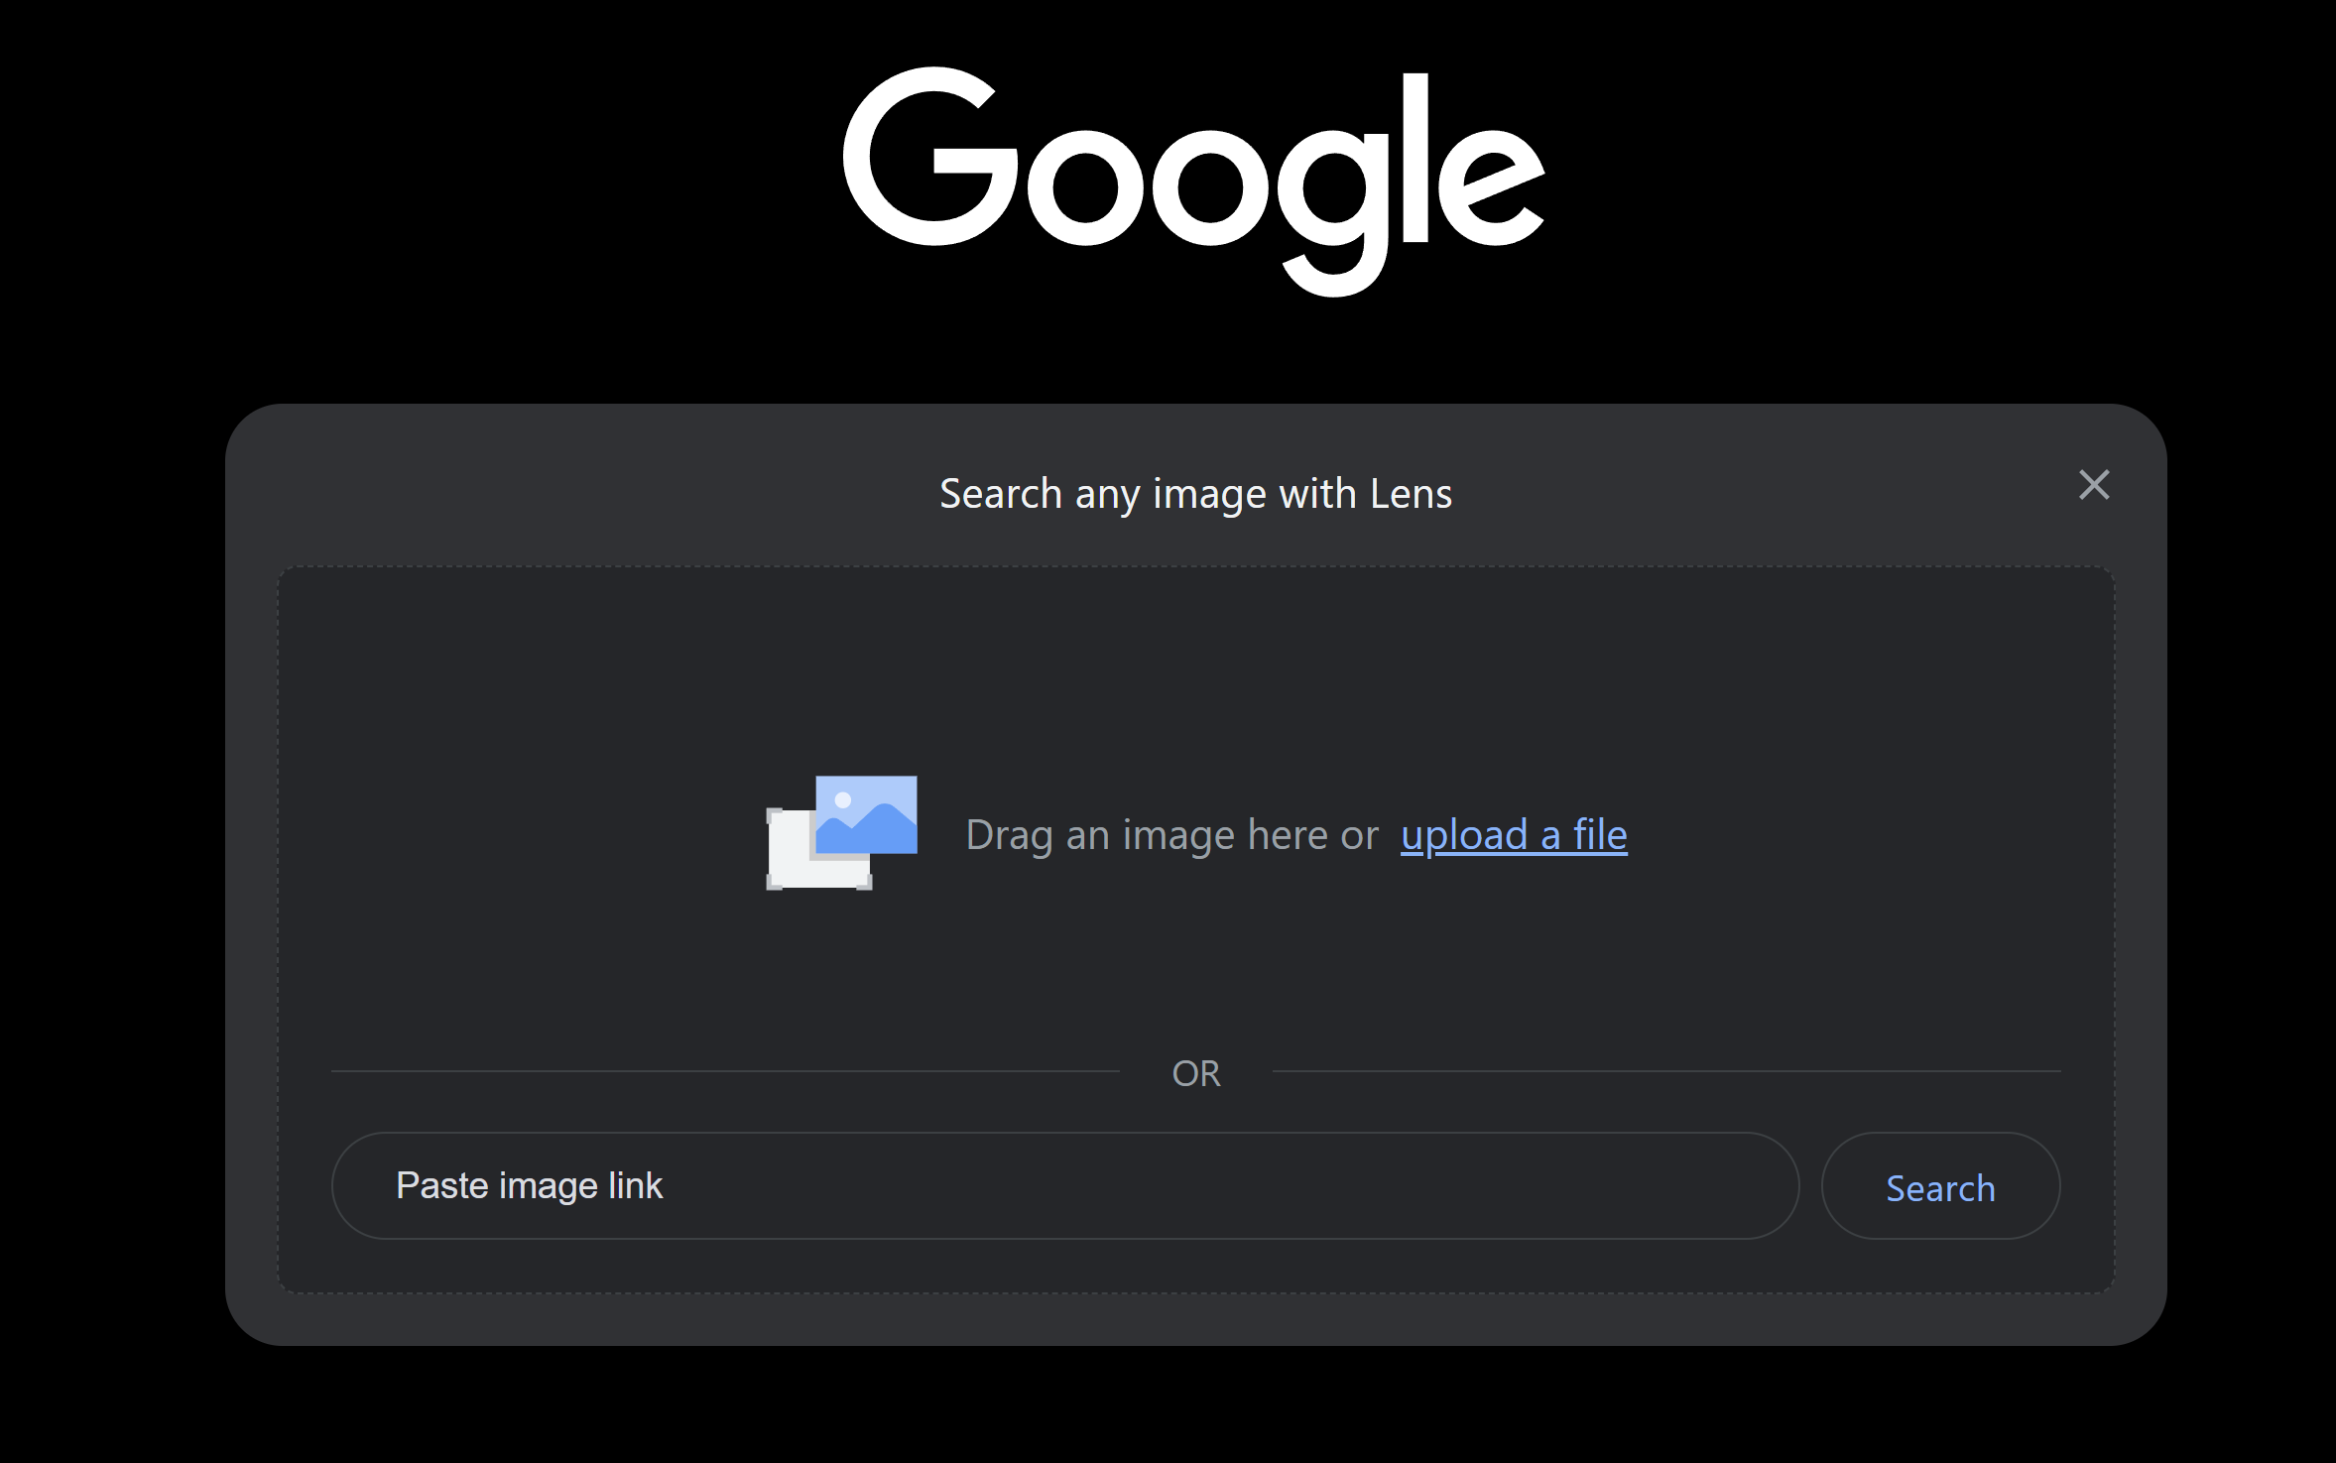Click the Lens dialog title text

click(x=1195, y=493)
